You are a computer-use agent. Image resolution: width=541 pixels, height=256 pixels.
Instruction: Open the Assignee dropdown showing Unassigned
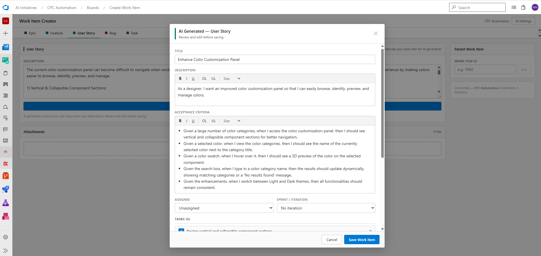224,208
